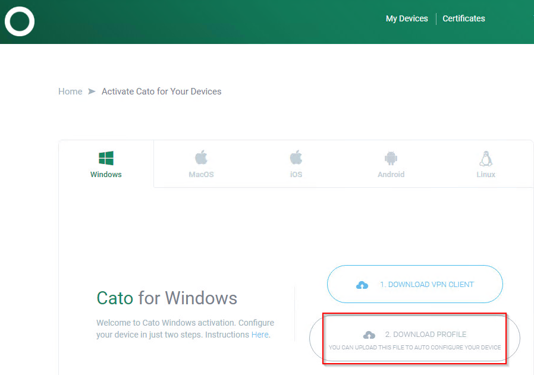Click the Apple icon on the iOS tab
This screenshot has height=375, width=534.
pos(296,156)
